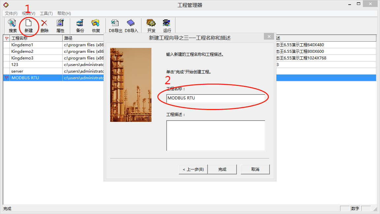Click the DB导出 (DB export) icon
The image size is (380, 214).
(115, 26)
